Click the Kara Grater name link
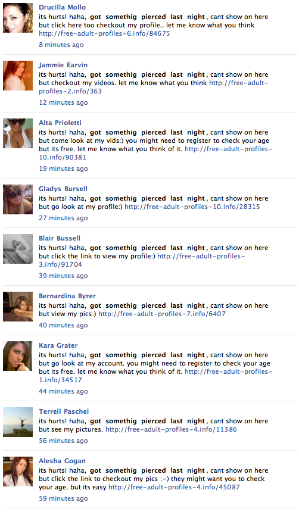This screenshot has width=299, height=512. [58, 345]
